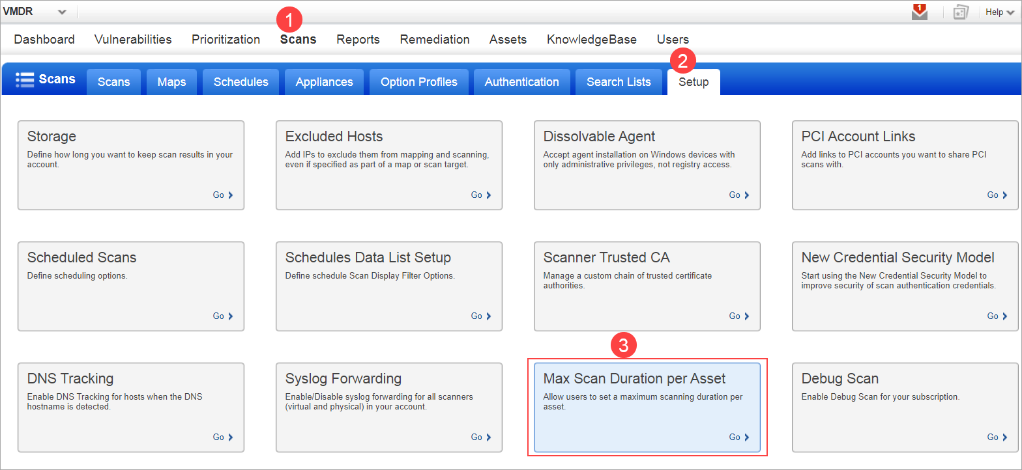
Task: Click the Debug Scan card title
Action: 840,379
